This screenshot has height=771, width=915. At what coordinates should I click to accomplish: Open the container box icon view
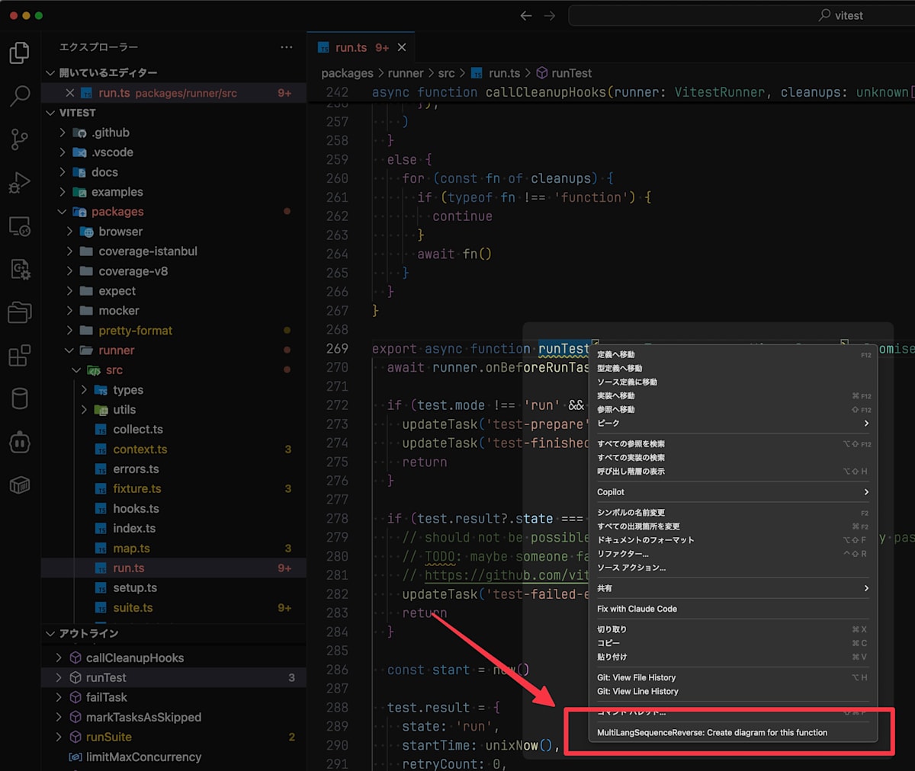(20, 485)
